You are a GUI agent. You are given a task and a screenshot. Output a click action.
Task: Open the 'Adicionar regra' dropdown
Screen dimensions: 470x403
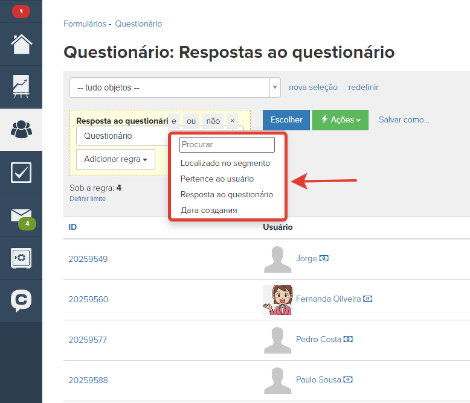tap(115, 159)
